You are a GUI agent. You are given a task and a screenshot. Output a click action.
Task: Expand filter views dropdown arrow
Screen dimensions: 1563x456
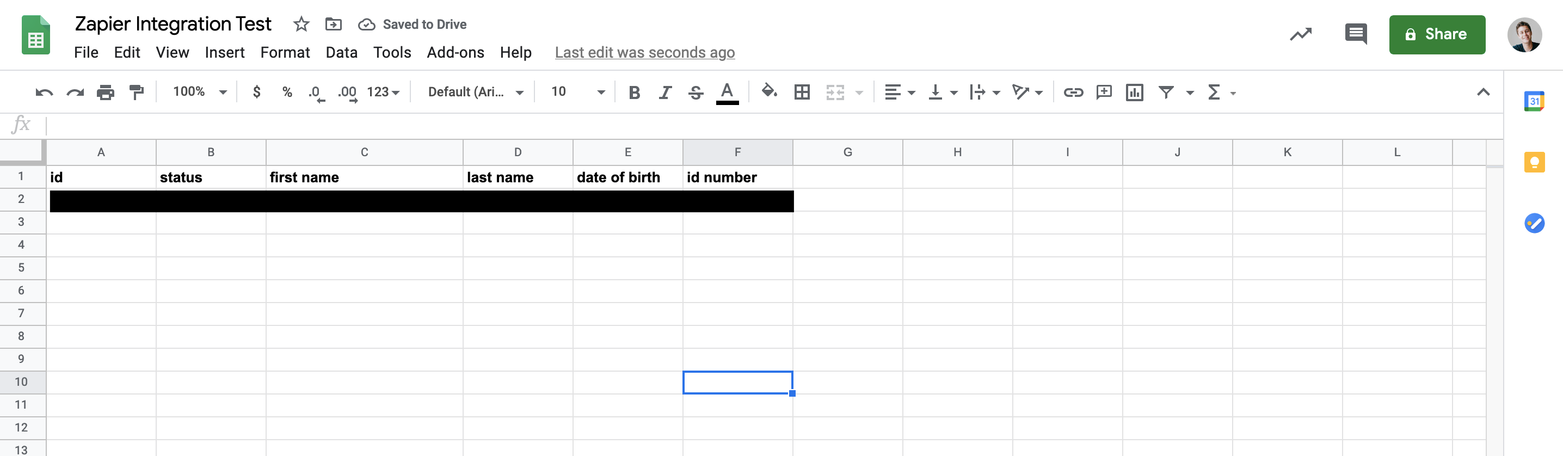pyautogui.click(x=1190, y=93)
